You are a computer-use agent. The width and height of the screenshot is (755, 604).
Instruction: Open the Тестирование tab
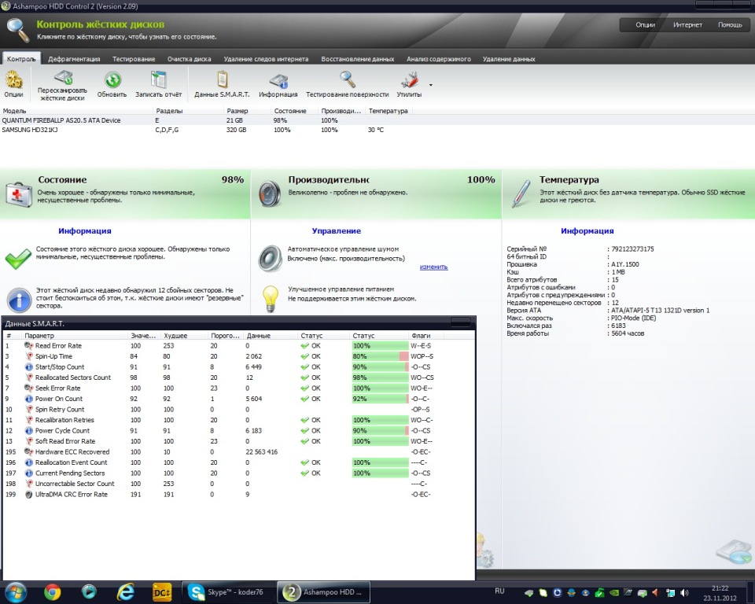point(134,59)
